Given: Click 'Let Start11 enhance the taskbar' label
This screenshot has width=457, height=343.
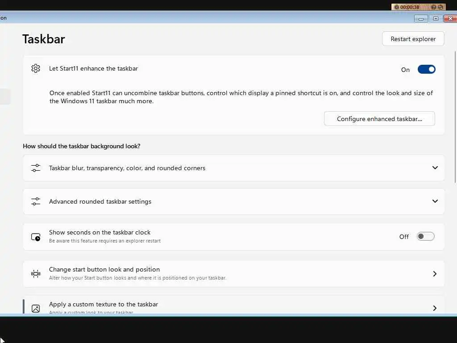Looking at the screenshot, I should pos(93,68).
